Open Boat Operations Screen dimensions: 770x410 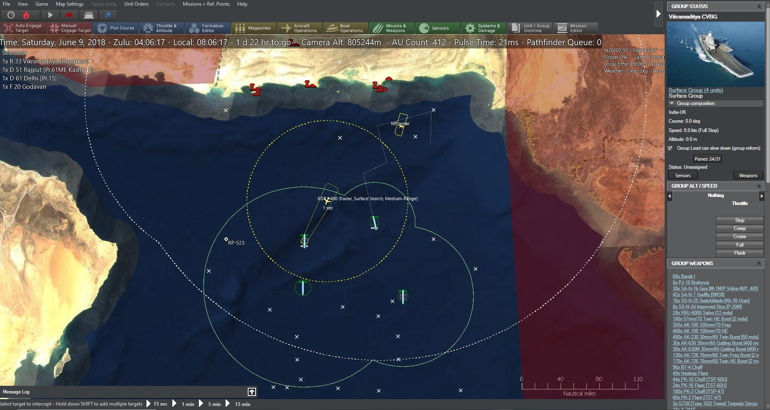[345, 28]
